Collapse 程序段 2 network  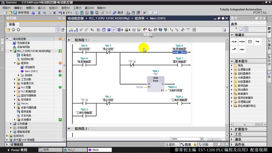click(x=69, y=129)
